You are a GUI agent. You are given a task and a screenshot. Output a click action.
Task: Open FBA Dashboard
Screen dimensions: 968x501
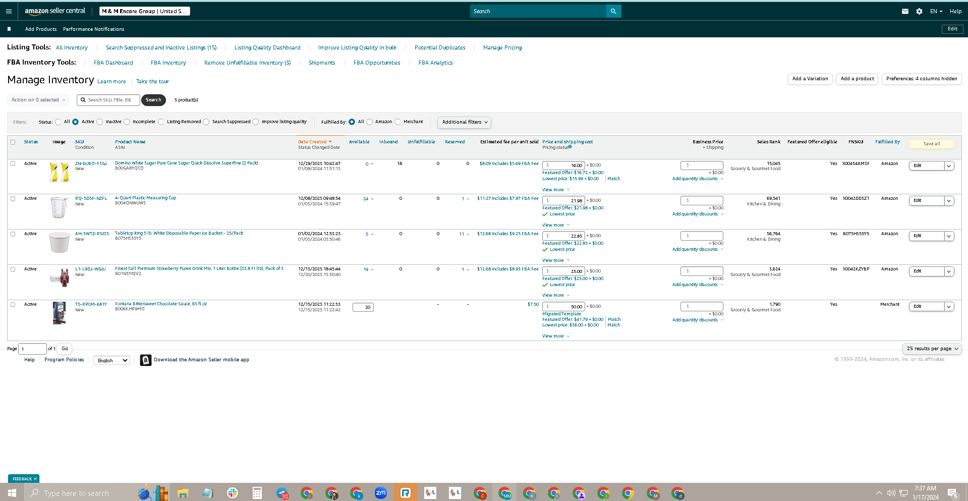tap(113, 63)
